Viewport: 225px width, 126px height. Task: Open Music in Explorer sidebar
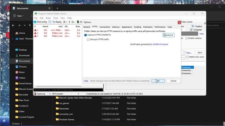20,72
